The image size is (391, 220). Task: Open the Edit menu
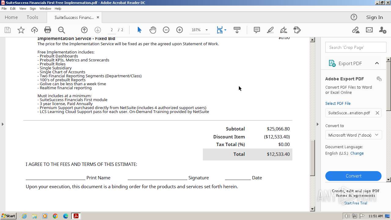tap(13, 9)
